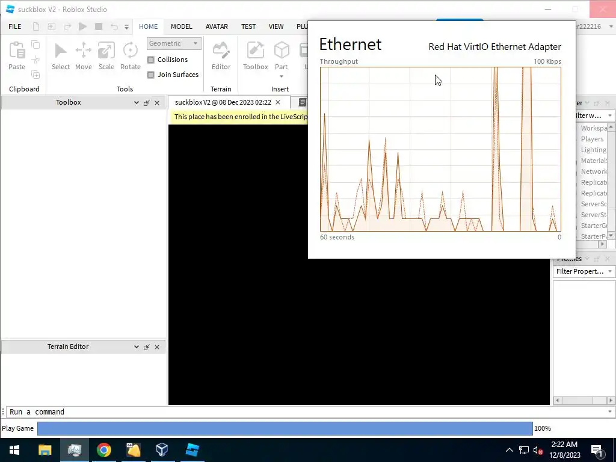This screenshot has height=462, width=616.
Task: Activate the Rotate tool
Action: click(x=131, y=55)
